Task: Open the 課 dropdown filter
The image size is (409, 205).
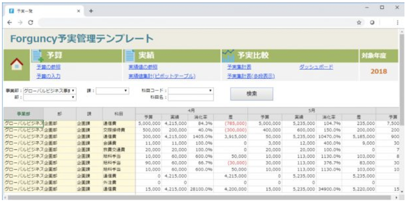Action: (x=112, y=91)
